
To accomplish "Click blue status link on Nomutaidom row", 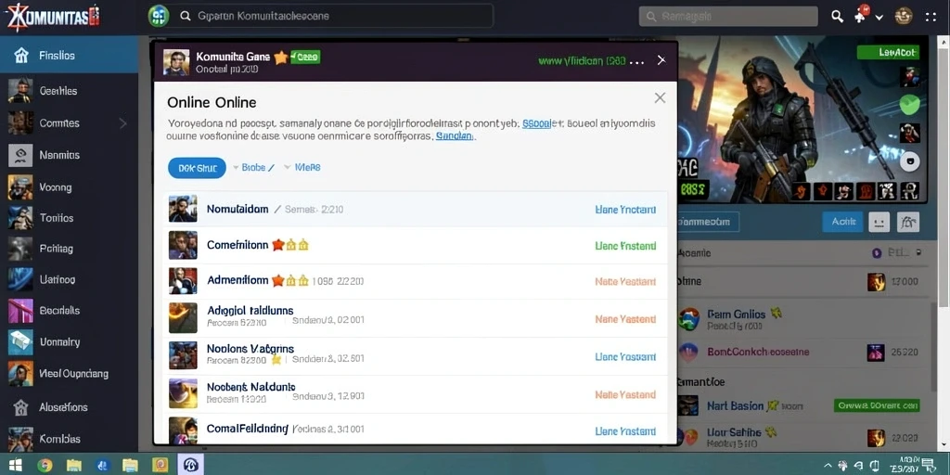I will pyautogui.click(x=625, y=210).
